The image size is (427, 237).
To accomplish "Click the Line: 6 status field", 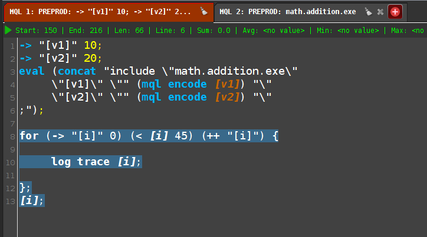I will coord(170,31).
